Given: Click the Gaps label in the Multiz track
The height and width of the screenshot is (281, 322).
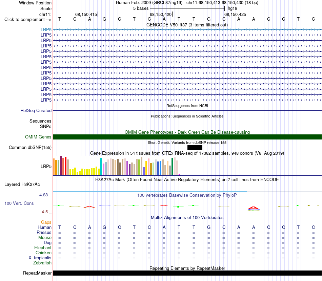Looking at the screenshot, I should pos(46,222).
